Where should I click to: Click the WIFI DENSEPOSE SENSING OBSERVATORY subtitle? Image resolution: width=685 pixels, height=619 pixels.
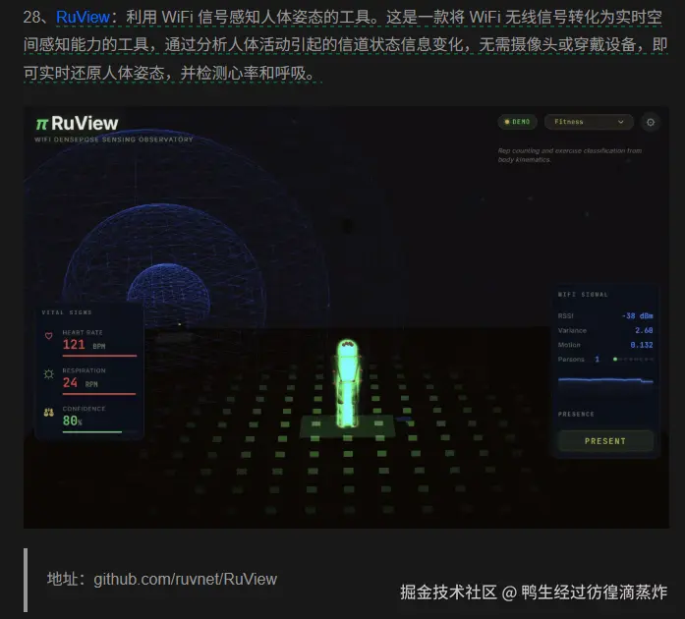click(114, 140)
